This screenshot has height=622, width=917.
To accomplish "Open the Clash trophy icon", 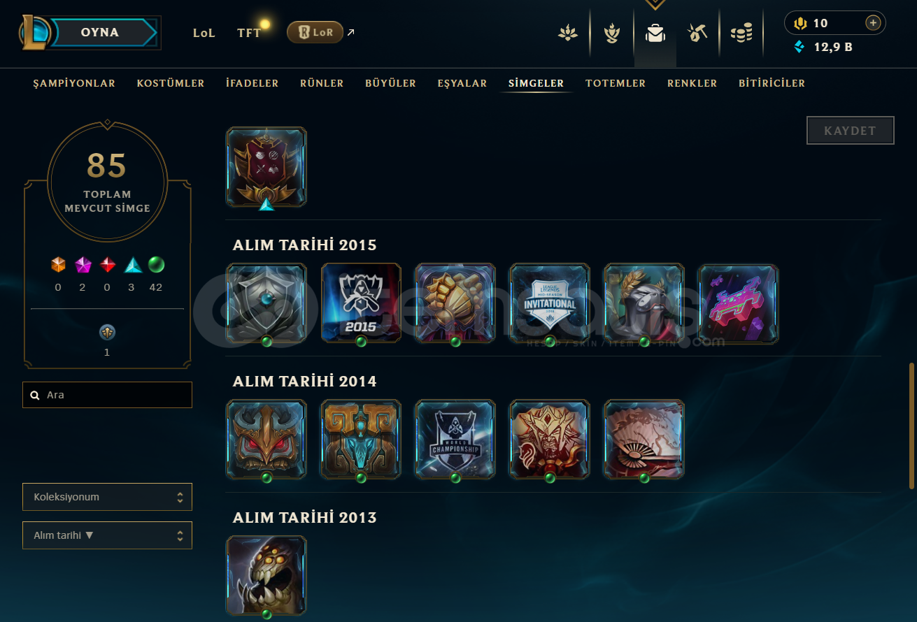I will click(612, 33).
